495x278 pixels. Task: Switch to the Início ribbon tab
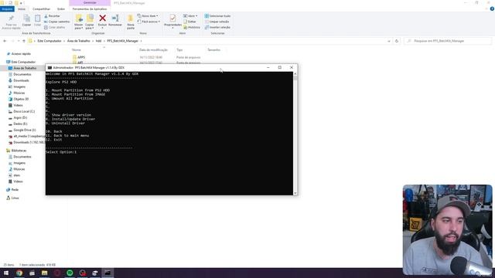22,8
